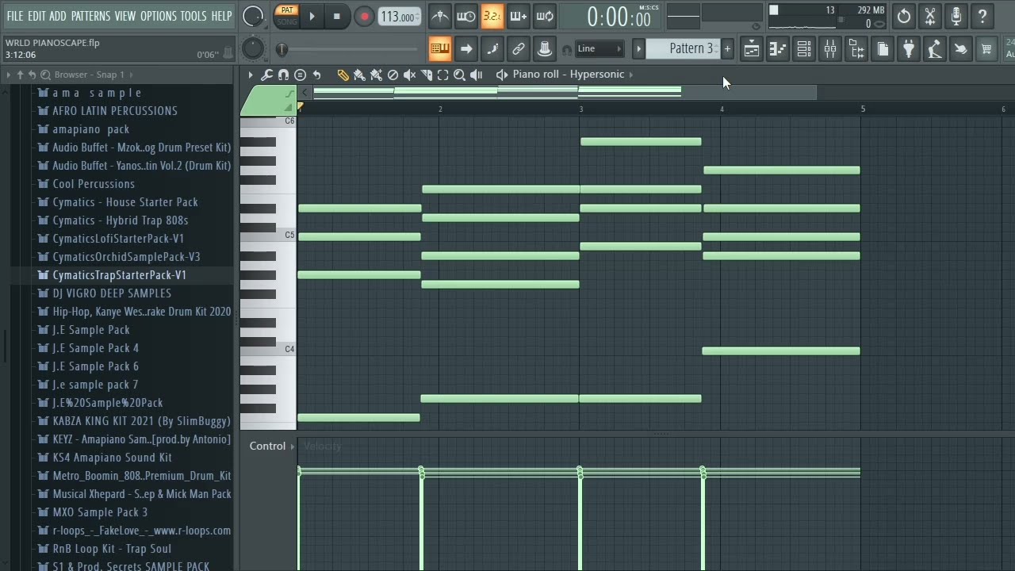Click the tempo field showing 113.000
Screen dimensions: 1015x571
399,17
